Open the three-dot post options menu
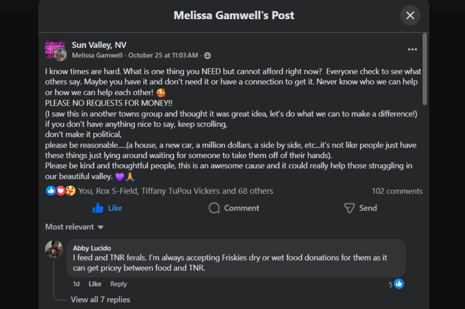Screen dimensions: 465x309 point(412,49)
